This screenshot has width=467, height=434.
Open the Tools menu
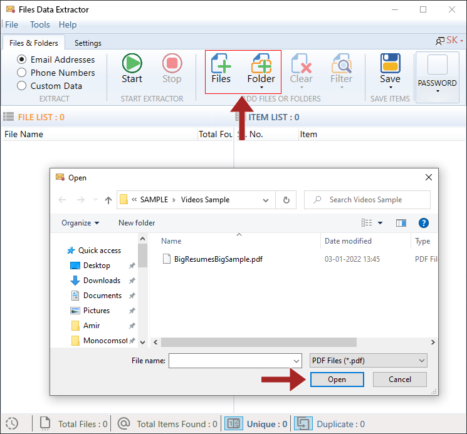[x=40, y=24]
